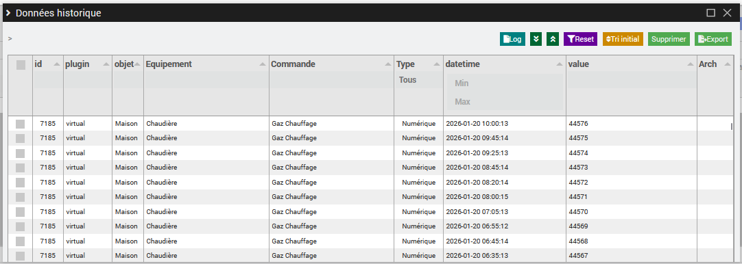Image resolution: width=742 pixels, height=264 pixels.
Task: Select the datetime 2026-01-20 10:00:13
Action: [x=477, y=124]
